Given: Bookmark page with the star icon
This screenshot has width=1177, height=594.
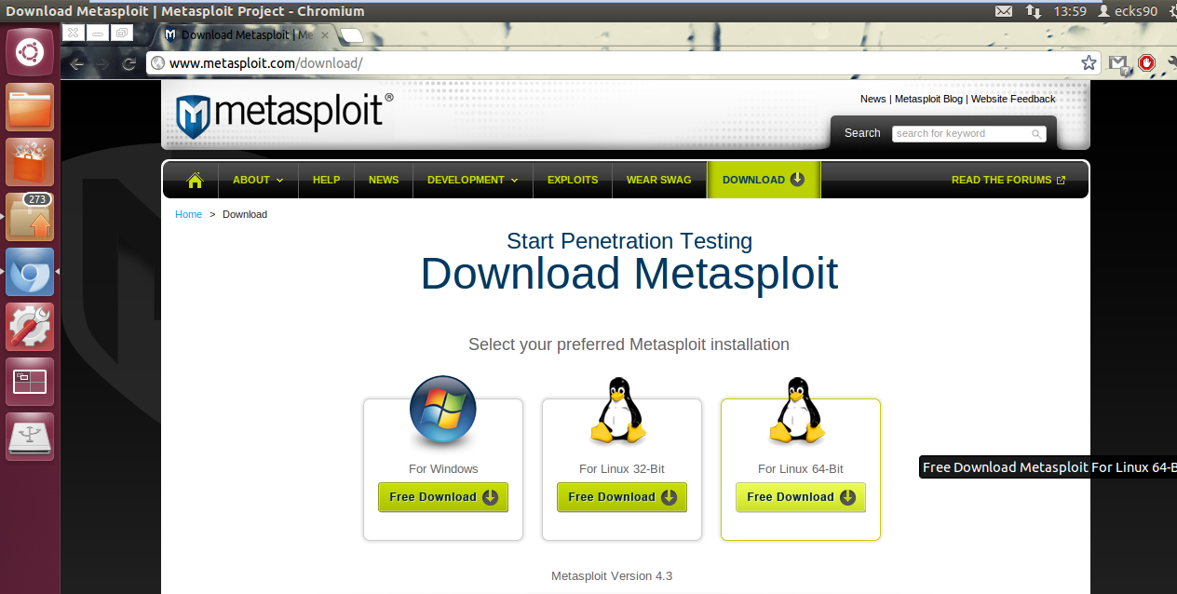Looking at the screenshot, I should pyautogui.click(x=1089, y=63).
